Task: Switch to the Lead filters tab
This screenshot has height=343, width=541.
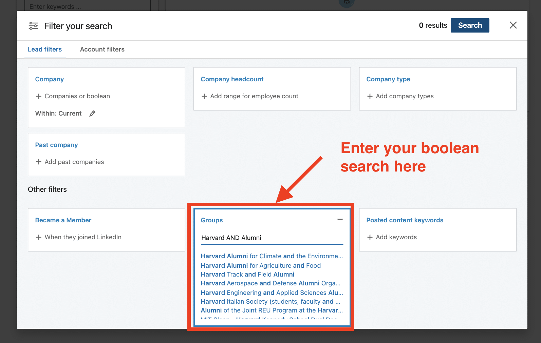Action: [45, 49]
